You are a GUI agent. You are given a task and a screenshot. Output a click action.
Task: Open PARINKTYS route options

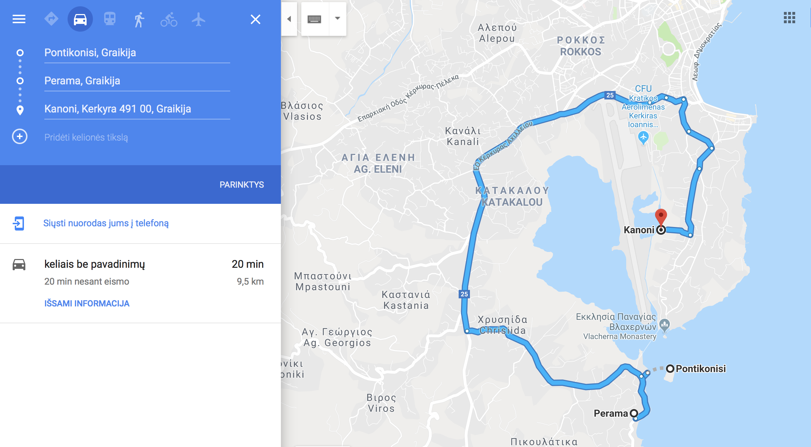point(242,185)
